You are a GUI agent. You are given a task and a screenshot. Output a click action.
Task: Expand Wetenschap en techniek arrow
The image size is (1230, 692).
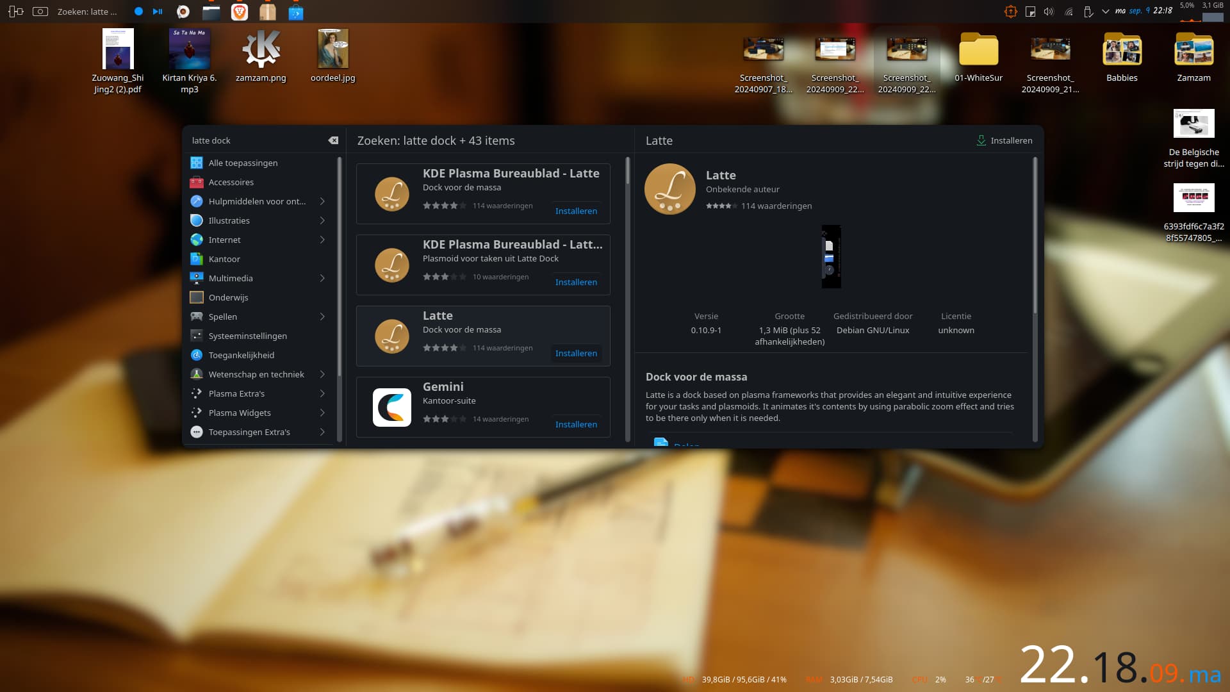(x=322, y=374)
